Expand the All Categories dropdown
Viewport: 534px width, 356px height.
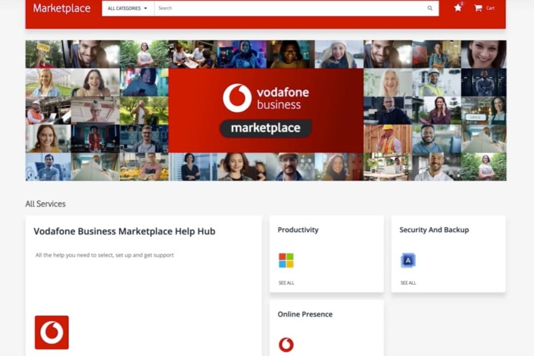(128, 8)
